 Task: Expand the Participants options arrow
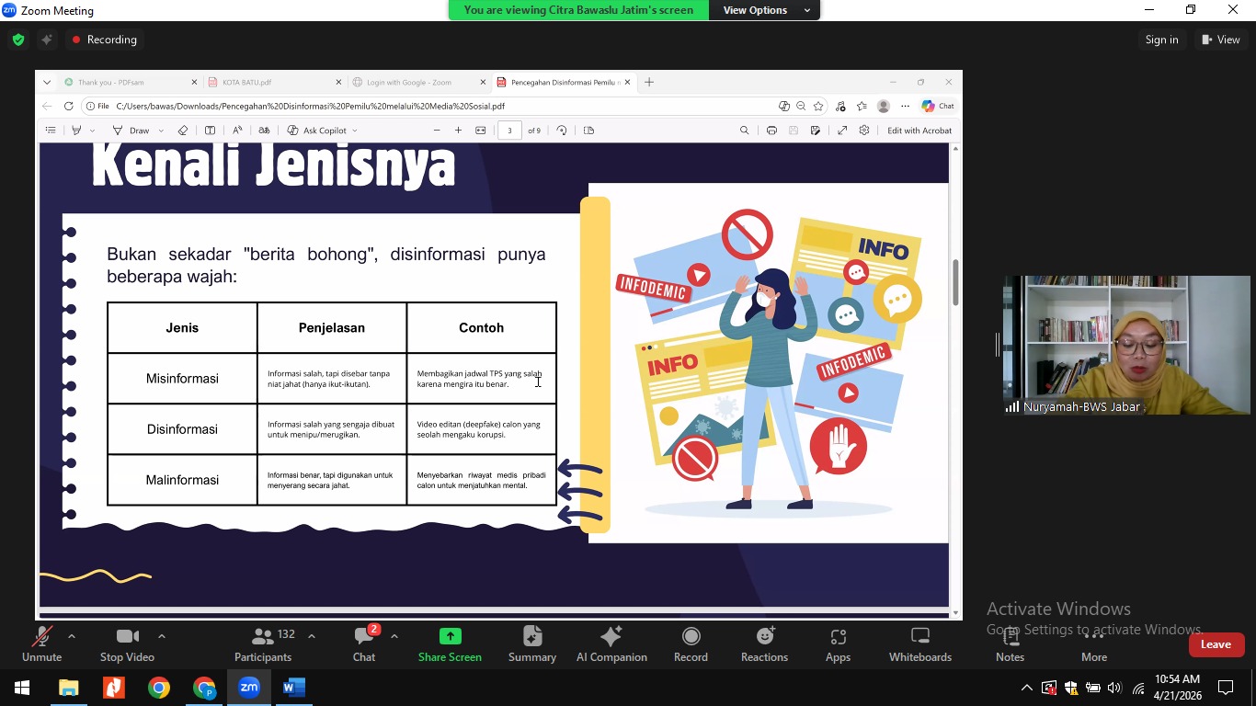(x=311, y=636)
